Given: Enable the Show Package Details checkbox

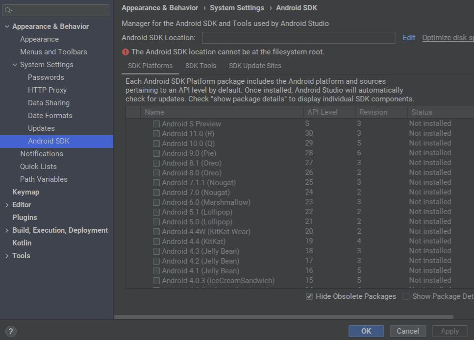Looking at the screenshot, I should point(406,296).
